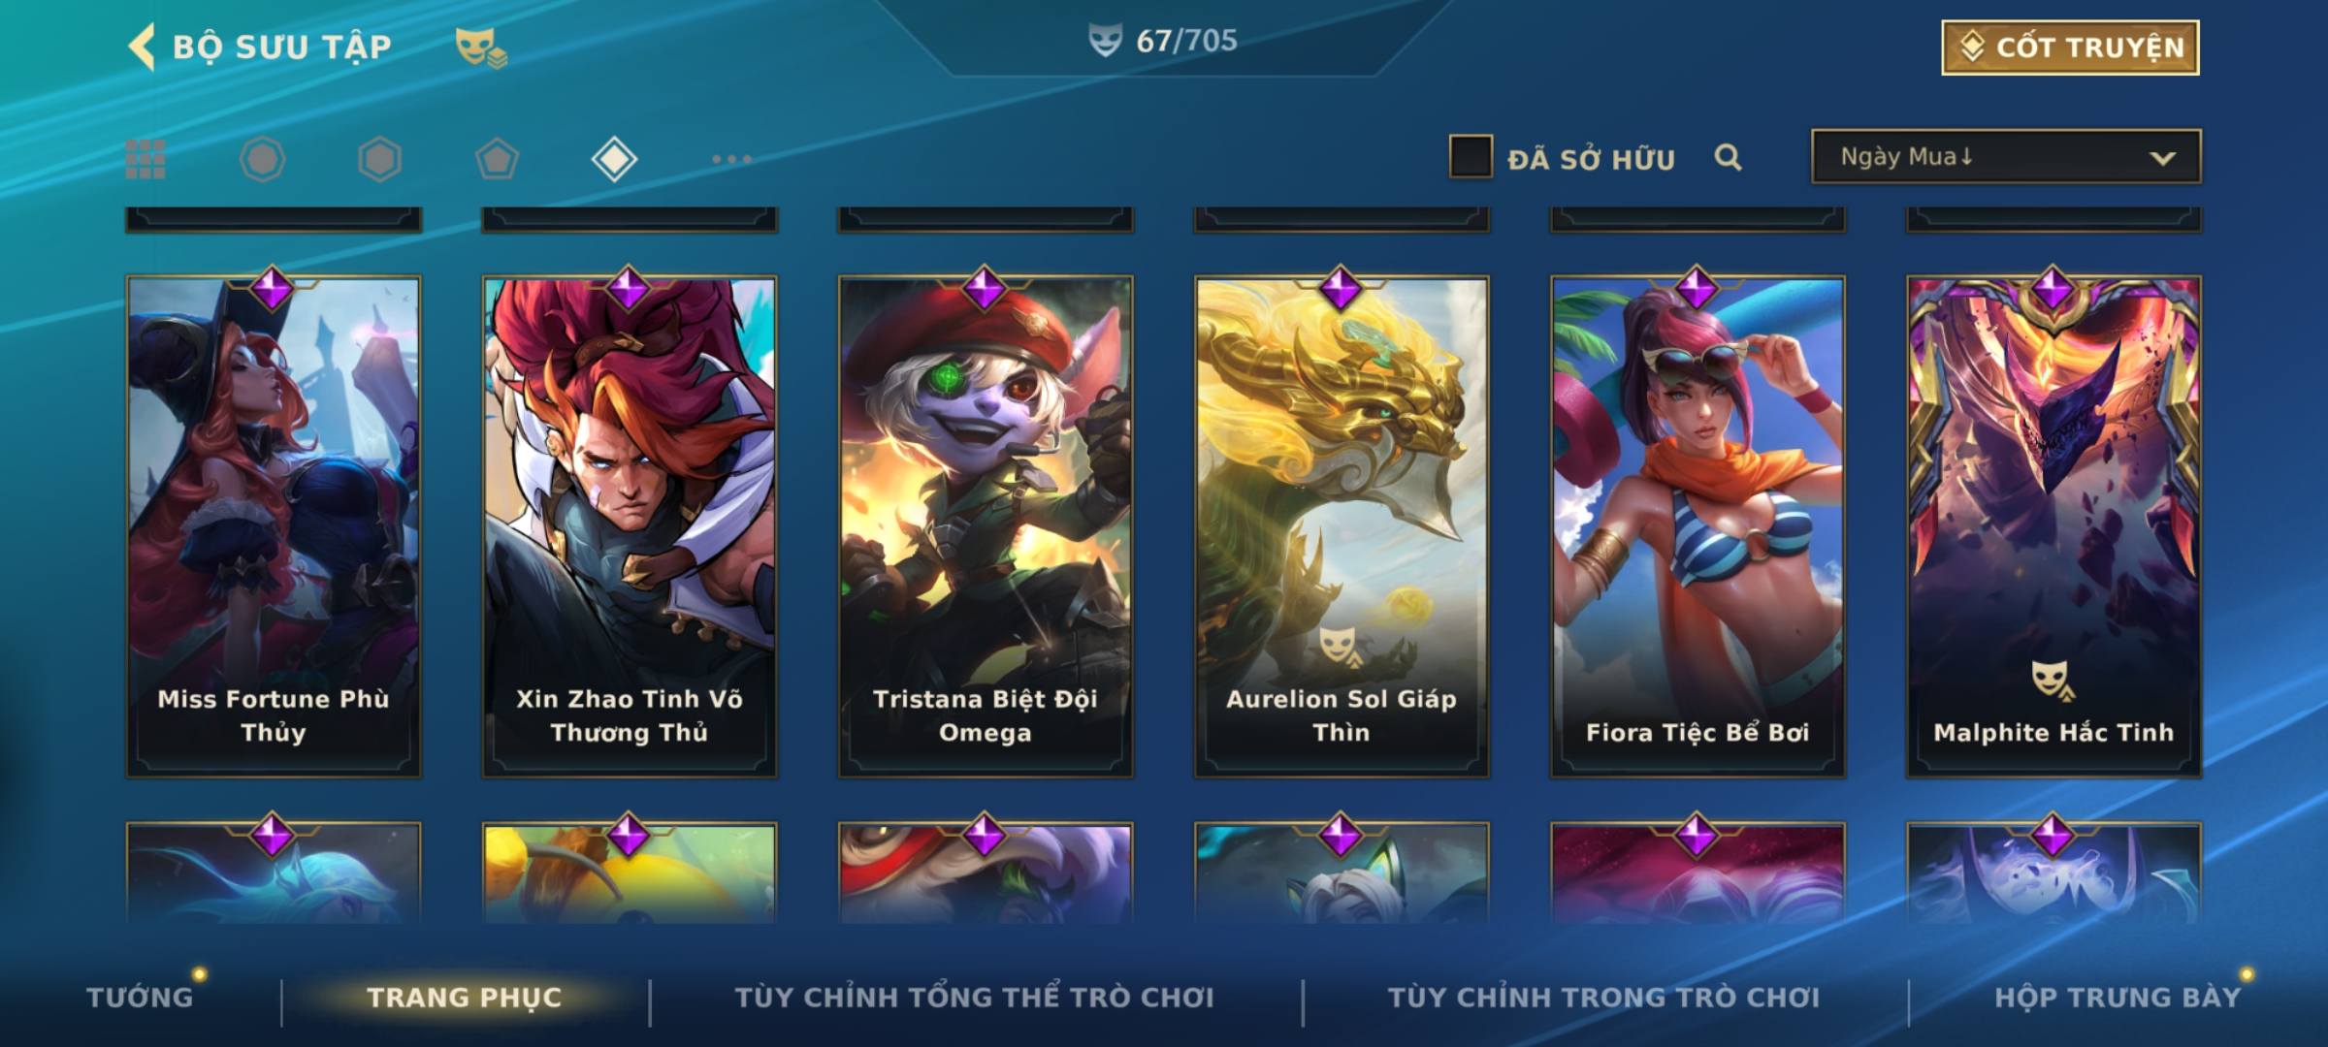Open the Aurelion Sol Giáp Thìn skin

[x=1342, y=526]
